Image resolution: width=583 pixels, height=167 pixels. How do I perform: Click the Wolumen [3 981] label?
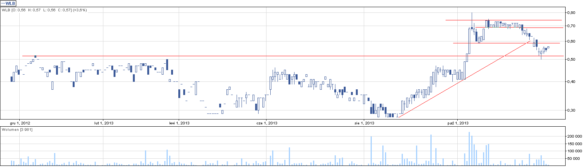click(17, 130)
